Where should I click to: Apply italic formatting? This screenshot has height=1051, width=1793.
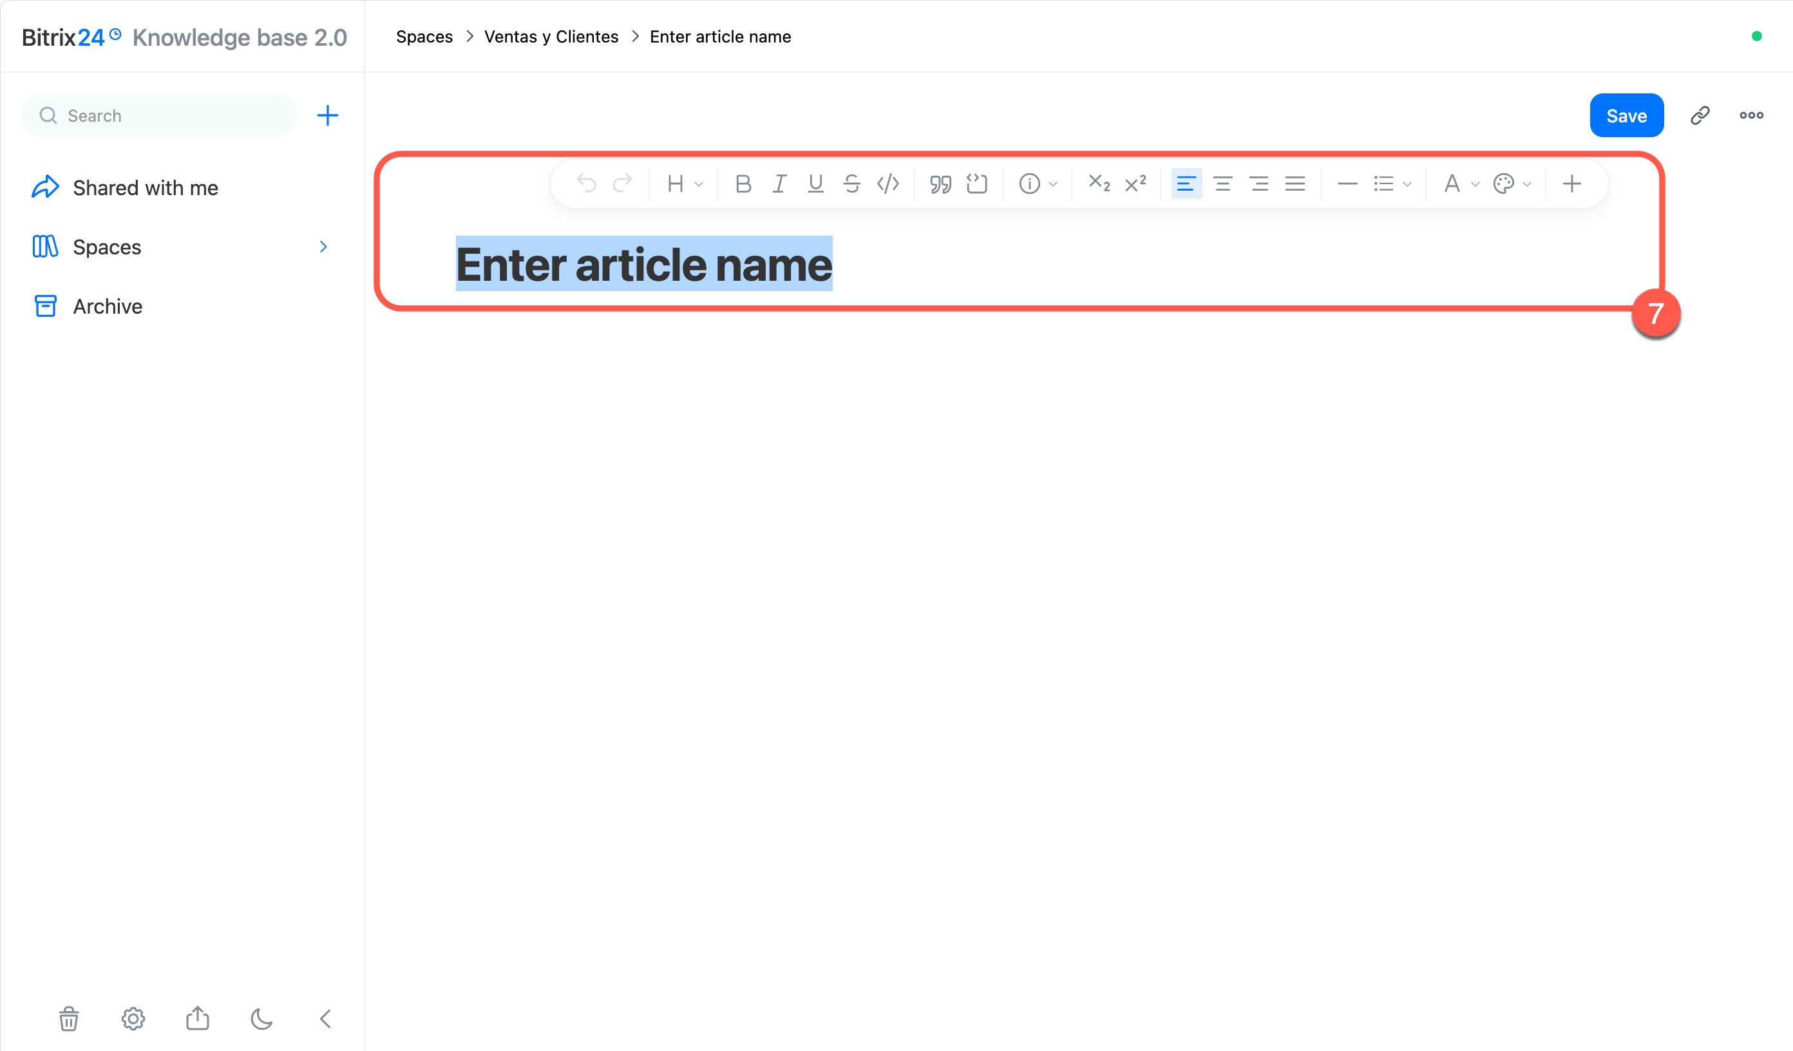[779, 184]
